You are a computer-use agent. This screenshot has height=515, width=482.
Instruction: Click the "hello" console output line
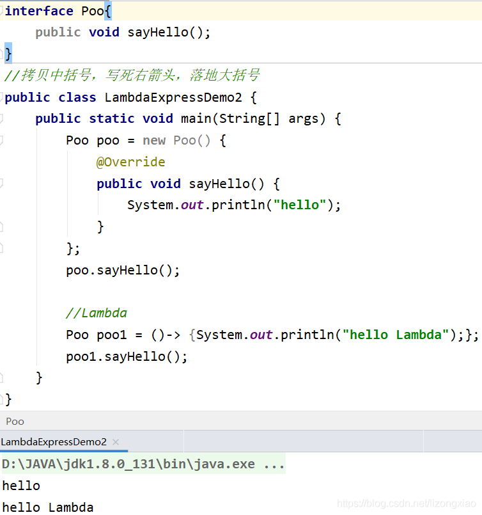tap(21, 486)
